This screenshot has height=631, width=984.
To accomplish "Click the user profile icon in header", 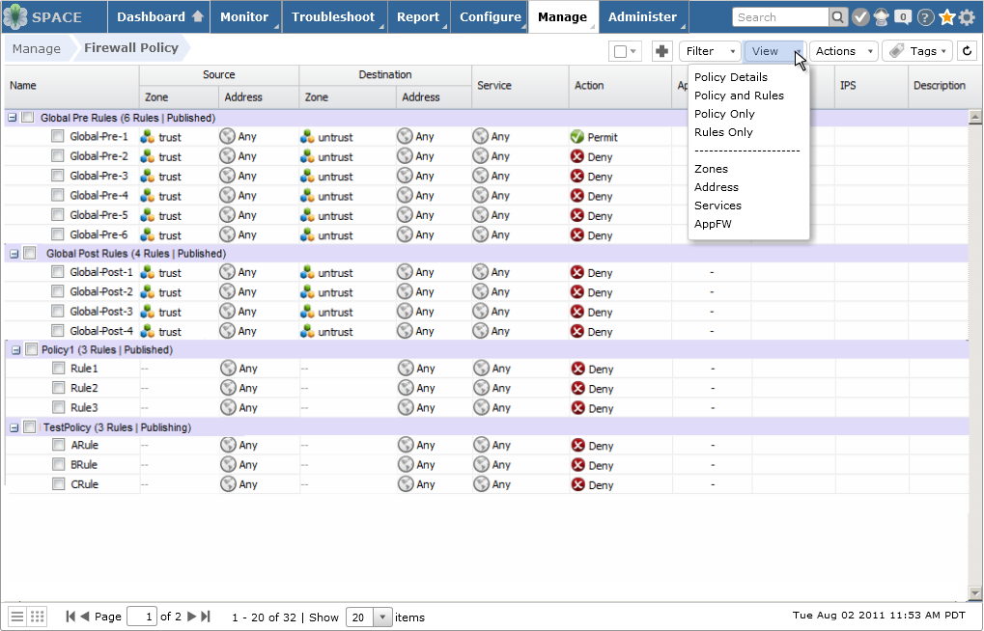I will pyautogui.click(x=882, y=17).
